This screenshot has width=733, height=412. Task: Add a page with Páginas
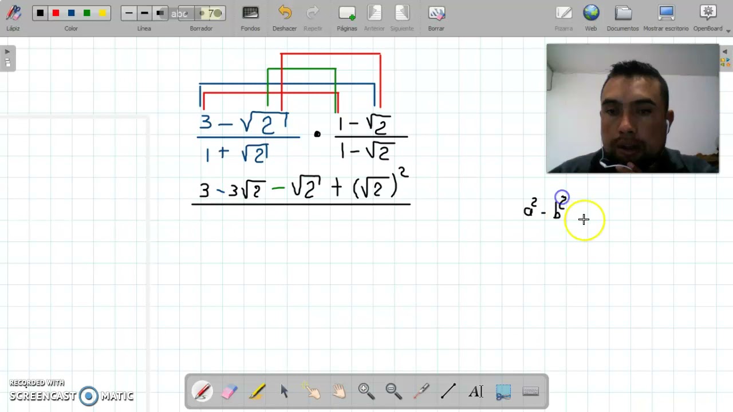(347, 17)
